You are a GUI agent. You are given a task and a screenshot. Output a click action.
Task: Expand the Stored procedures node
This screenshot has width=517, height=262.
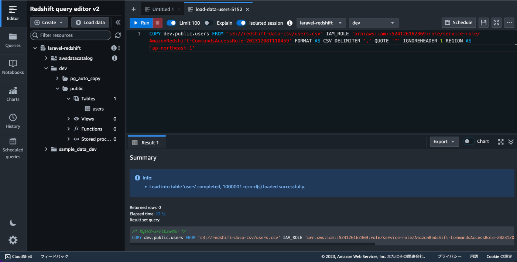tap(68, 139)
